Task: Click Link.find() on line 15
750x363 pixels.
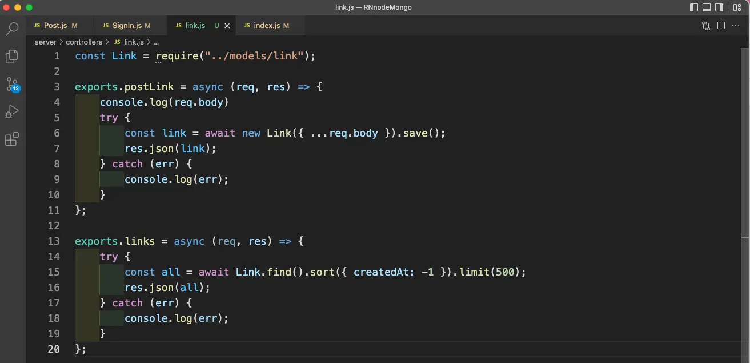Action: pyautogui.click(x=270, y=272)
